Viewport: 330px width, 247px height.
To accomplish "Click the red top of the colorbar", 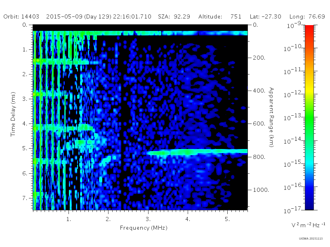I will (309, 28).
